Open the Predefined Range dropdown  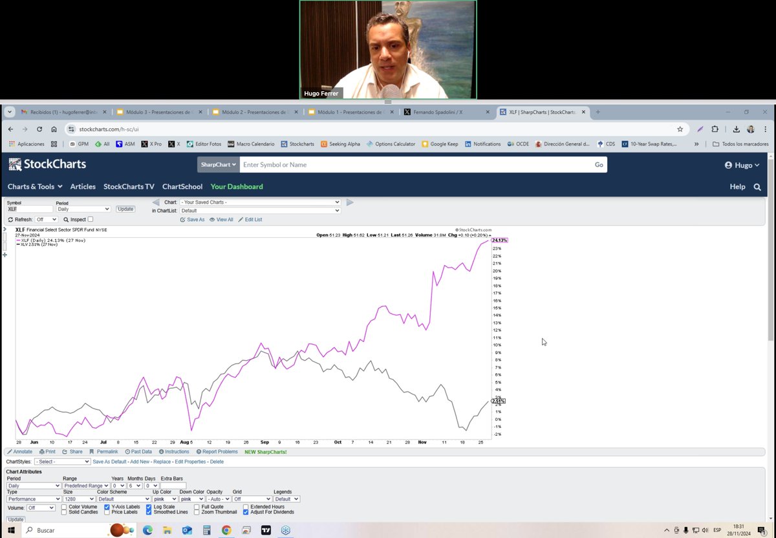click(x=86, y=486)
